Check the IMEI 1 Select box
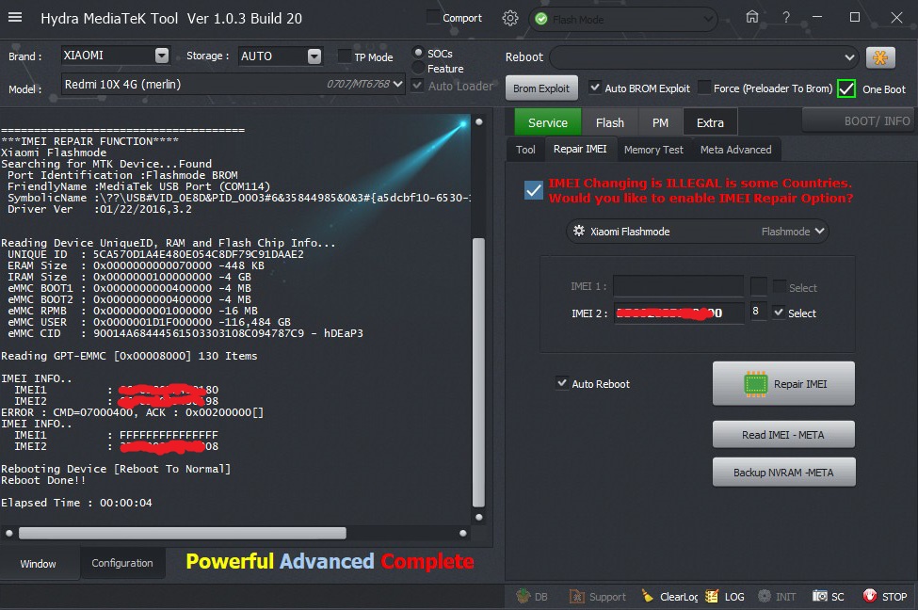The image size is (918, 610). point(780,286)
